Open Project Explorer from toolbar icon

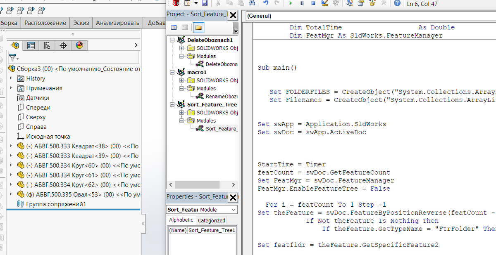(x=349, y=3)
